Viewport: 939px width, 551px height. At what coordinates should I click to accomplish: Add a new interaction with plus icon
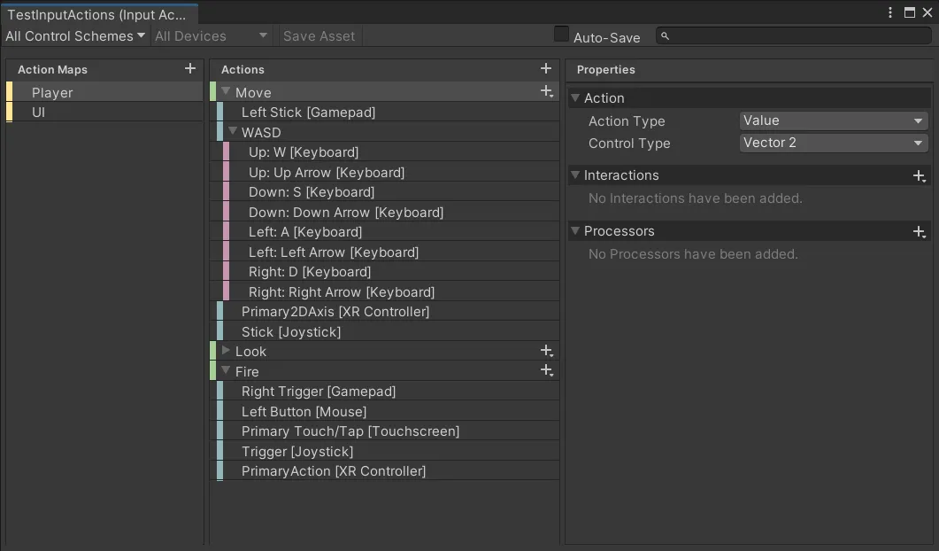[920, 176]
